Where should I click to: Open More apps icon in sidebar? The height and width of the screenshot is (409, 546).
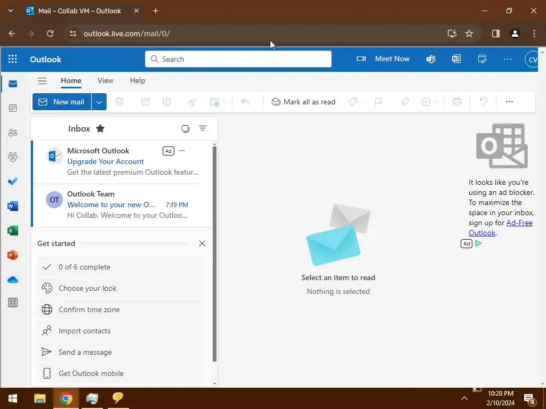[x=13, y=302]
